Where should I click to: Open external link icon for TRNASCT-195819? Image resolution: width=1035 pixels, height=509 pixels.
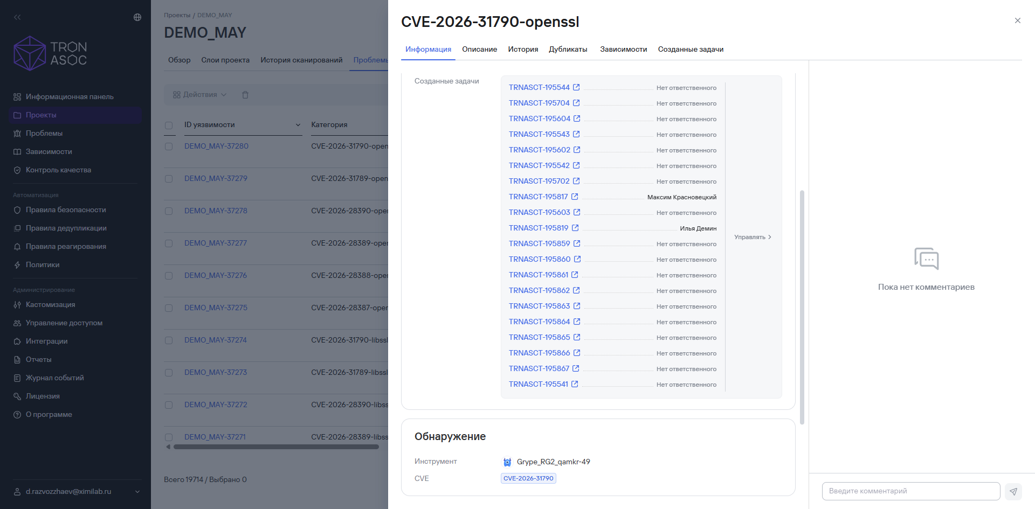coord(575,228)
